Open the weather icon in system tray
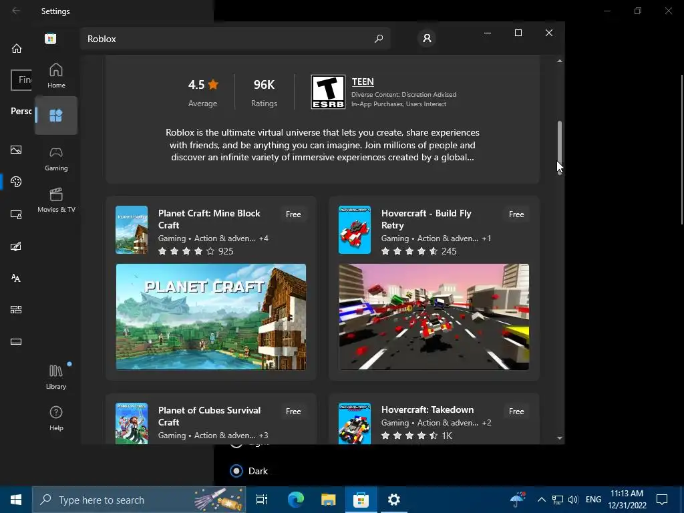The height and width of the screenshot is (513, 684). [518, 500]
